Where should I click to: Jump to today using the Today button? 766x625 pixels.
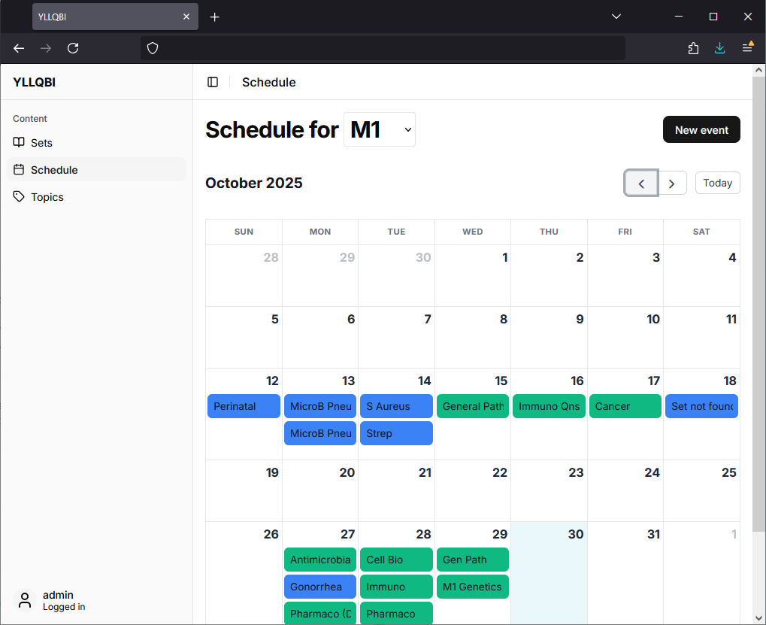(716, 183)
